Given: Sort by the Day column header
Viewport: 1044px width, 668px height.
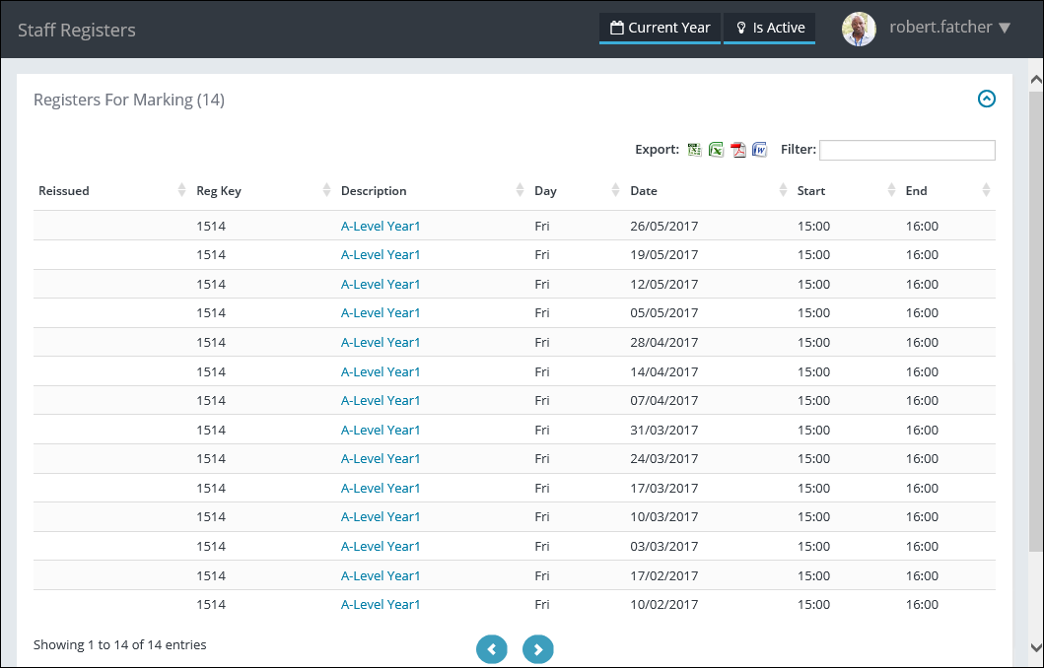Looking at the screenshot, I should tap(541, 191).
